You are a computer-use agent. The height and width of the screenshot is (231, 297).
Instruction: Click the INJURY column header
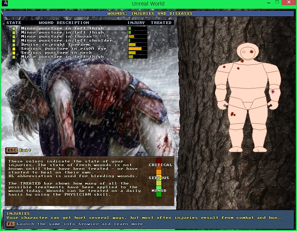[136, 23]
